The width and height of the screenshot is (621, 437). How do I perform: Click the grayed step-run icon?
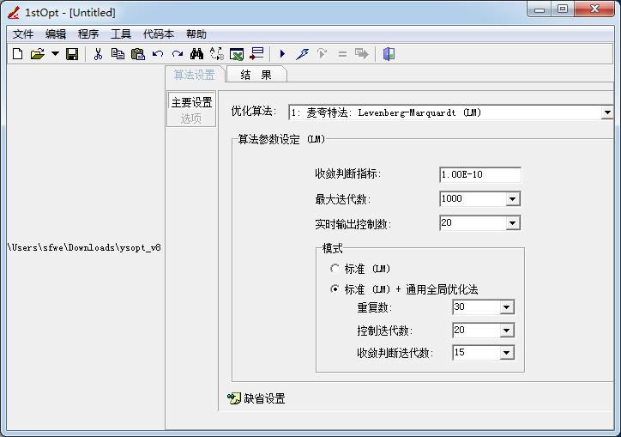point(322,53)
